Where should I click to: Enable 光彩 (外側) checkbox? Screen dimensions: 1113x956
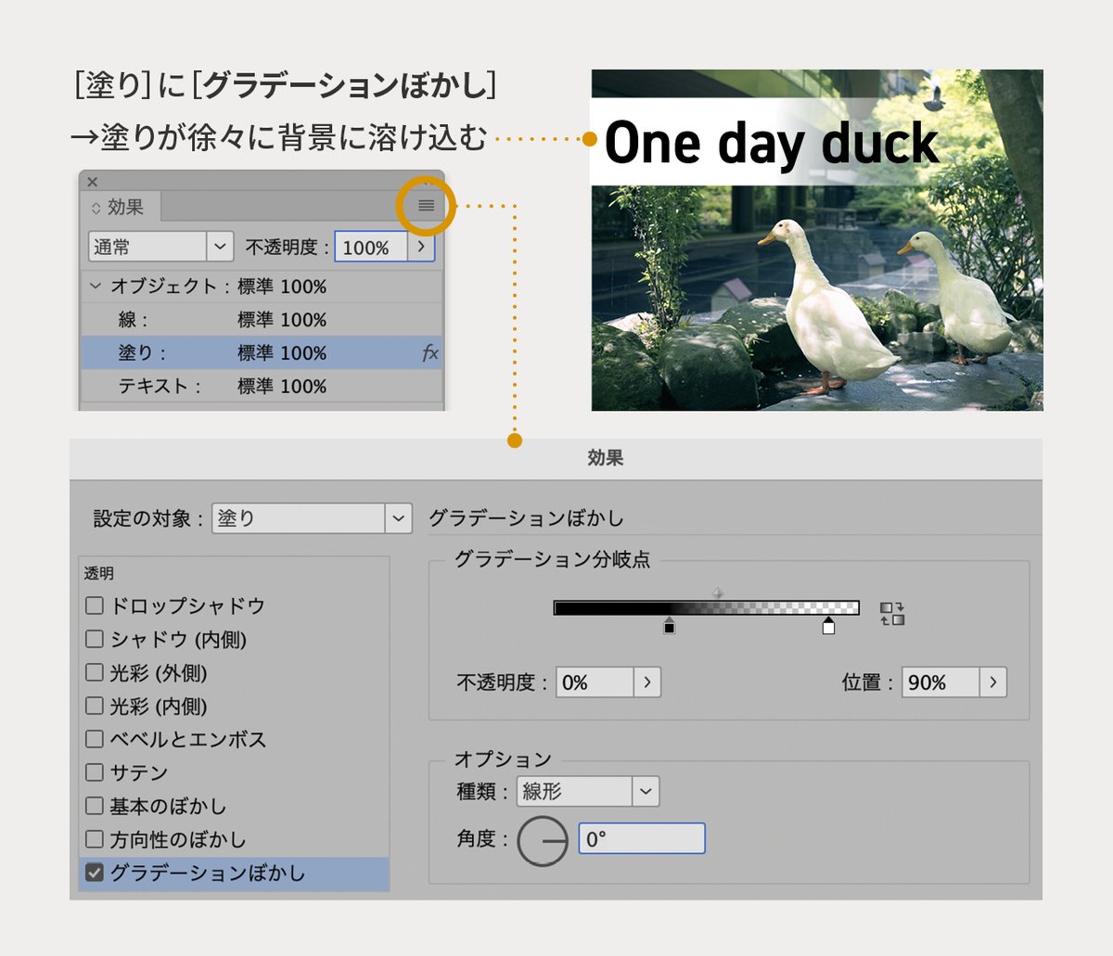point(95,672)
